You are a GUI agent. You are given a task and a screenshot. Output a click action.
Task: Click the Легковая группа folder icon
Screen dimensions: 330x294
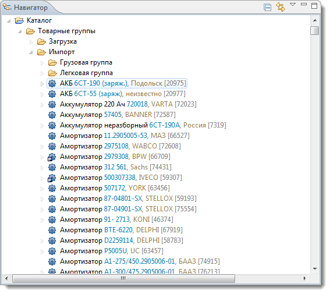(x=52, y=73)
